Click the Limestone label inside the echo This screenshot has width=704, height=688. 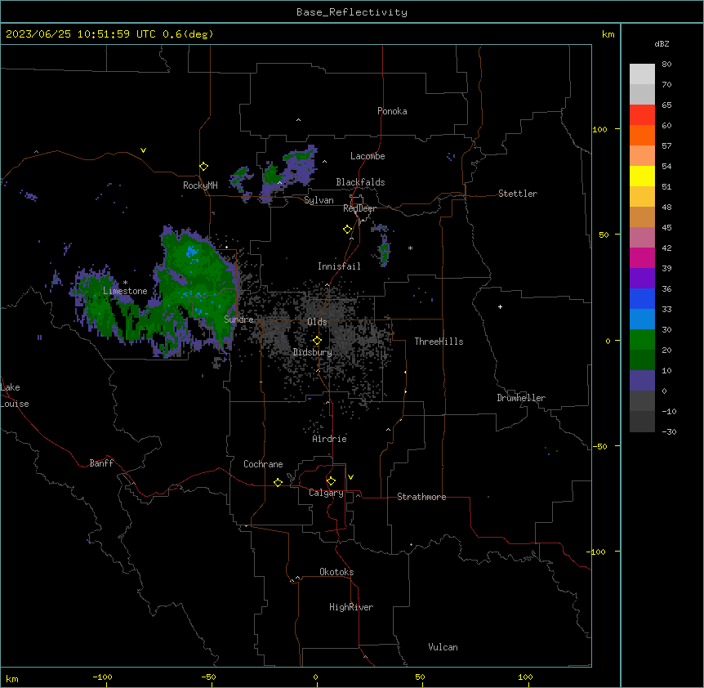point(125,291)
